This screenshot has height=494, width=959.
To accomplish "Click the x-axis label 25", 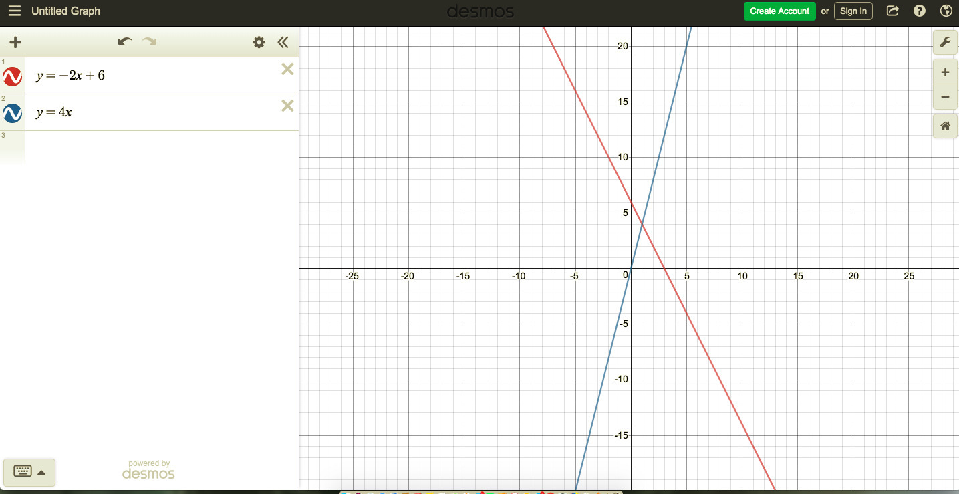I will (x=909, y=276).
